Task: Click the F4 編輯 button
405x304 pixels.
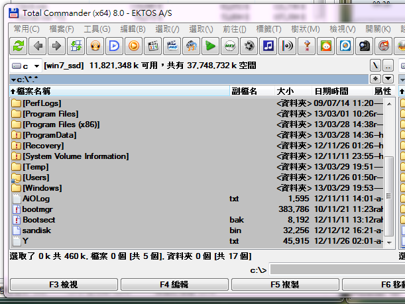Action: coord(174,284)
